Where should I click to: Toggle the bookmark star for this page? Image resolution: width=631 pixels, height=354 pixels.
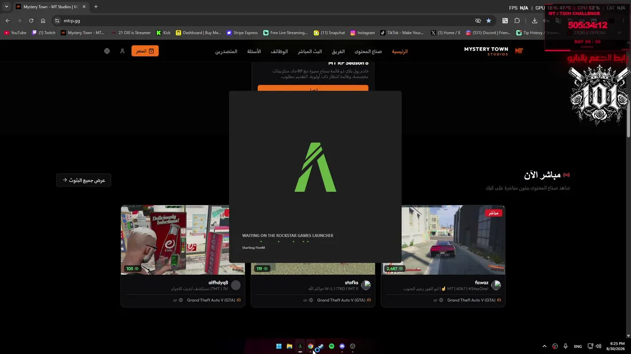[x=489, y=21]
